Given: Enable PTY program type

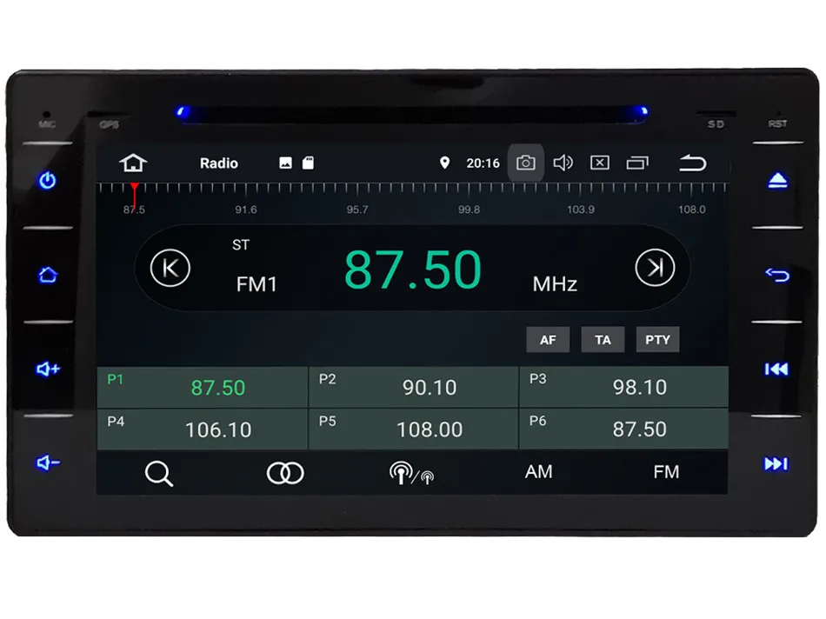Looking at the screenshot, I should point(658,339).
